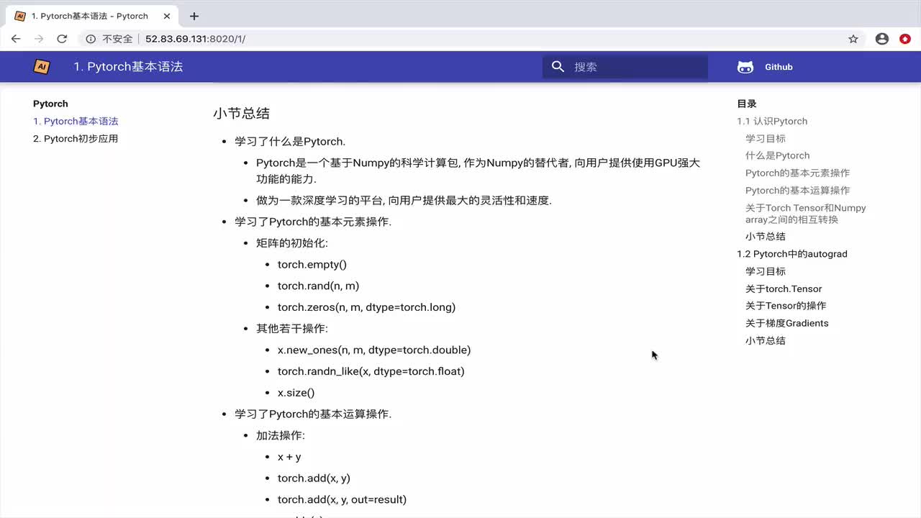This screenshot has width=921, height=518.
Task: Click the x.size() list item
Action: pyautogui.click(x=296, y=393)
